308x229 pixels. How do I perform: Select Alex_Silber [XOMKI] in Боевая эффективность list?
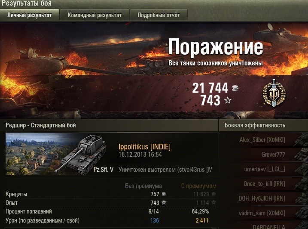click(x=262, y=140)
